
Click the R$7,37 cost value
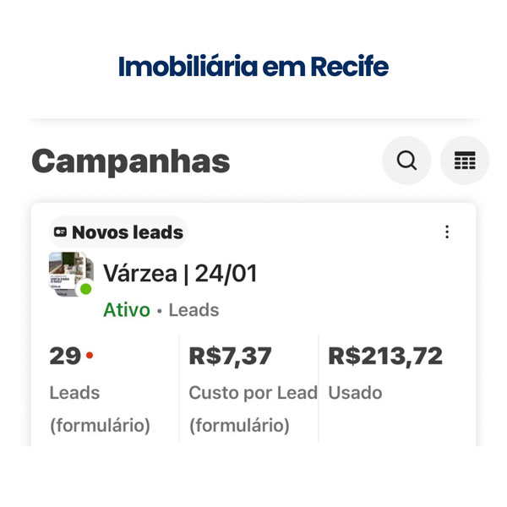point(230,357)
